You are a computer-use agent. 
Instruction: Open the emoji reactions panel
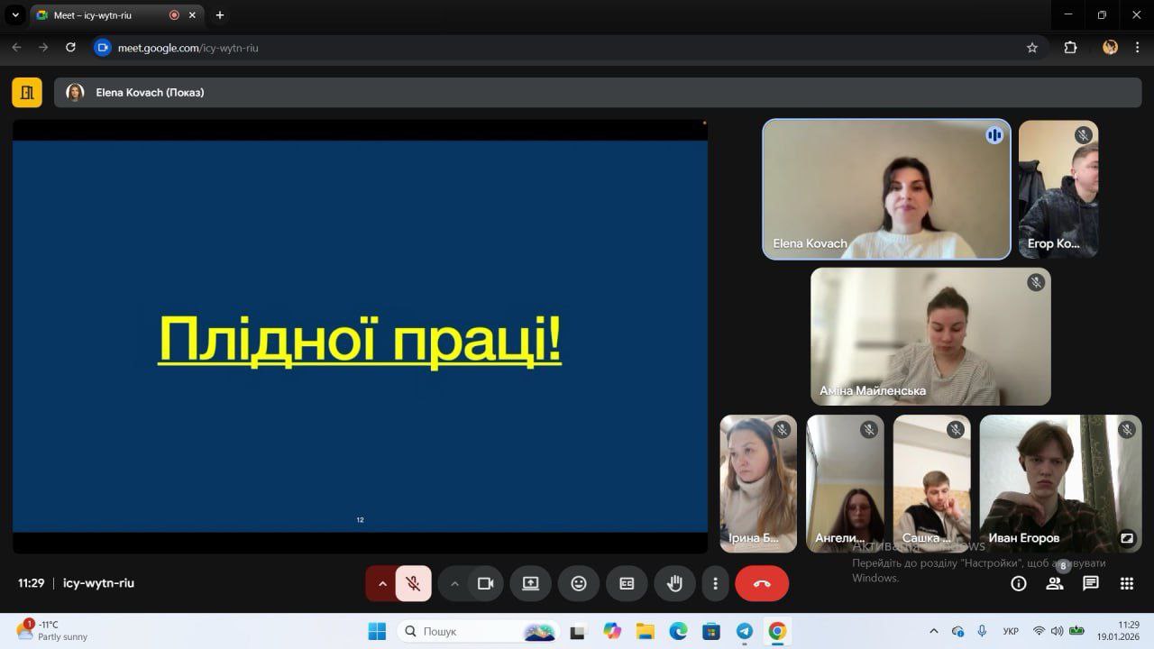pyautogui.click(x=579, y=583)
